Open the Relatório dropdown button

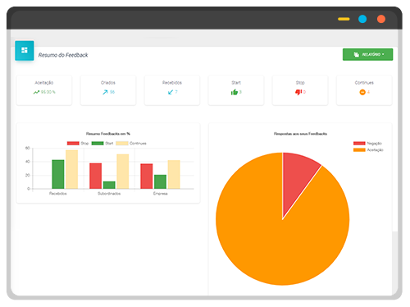[367, 54]
